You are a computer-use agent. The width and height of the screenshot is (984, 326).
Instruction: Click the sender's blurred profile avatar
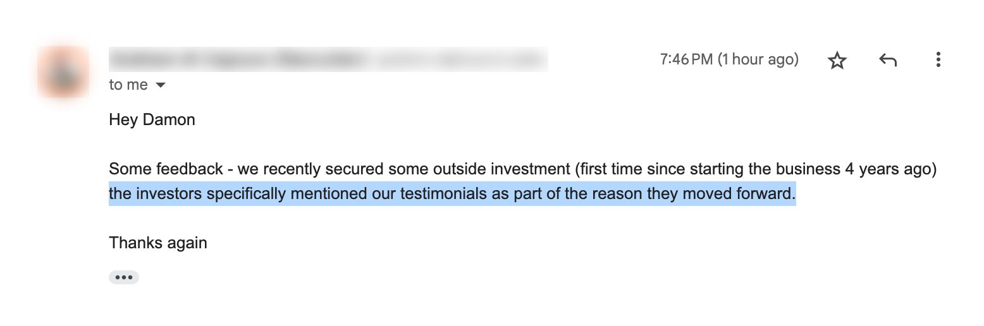(62, 71)
